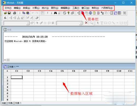Click the Paste clipboard icon

28,13
